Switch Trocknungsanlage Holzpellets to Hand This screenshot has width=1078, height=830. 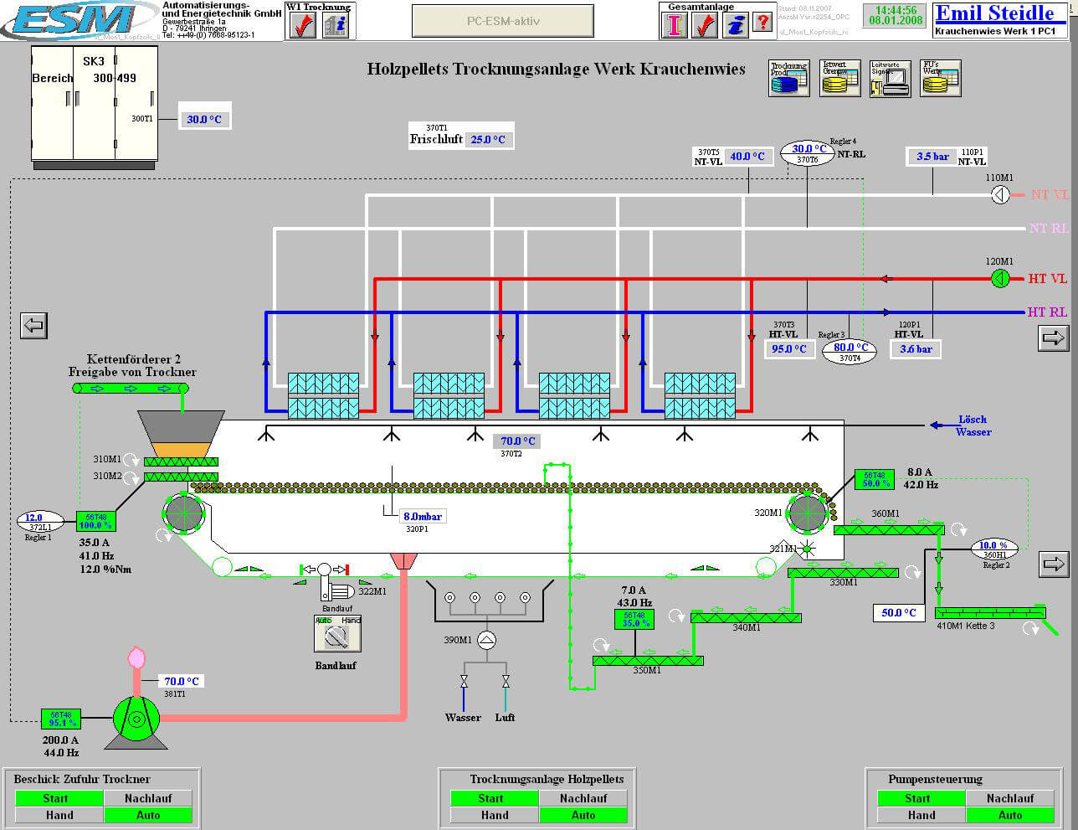(x=495, y=815)
